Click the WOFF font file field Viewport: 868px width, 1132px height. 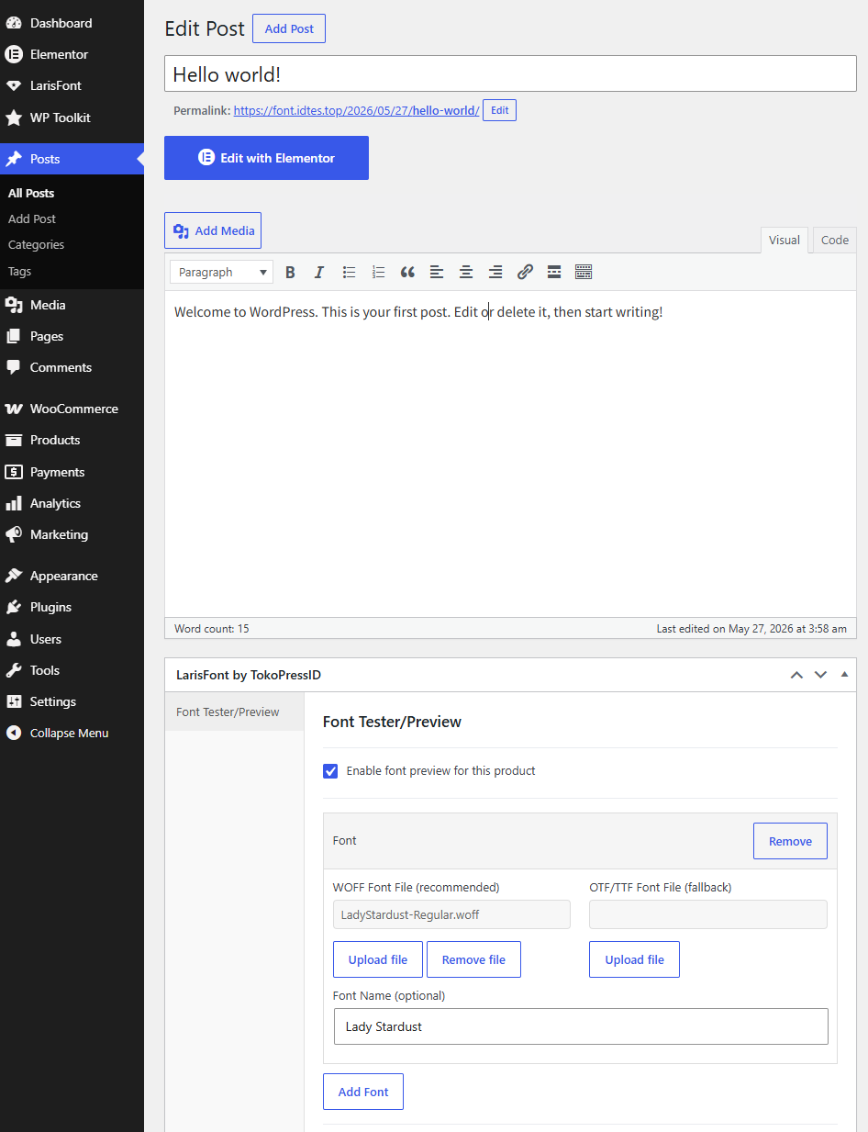451,914
